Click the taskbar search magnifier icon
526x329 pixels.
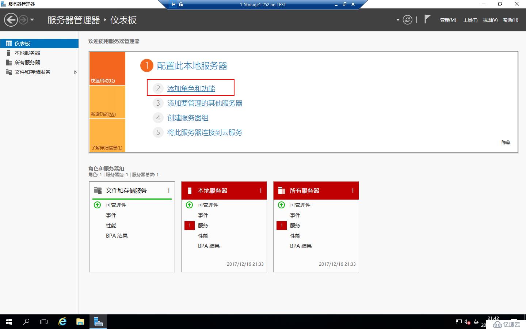pos(26,322)
